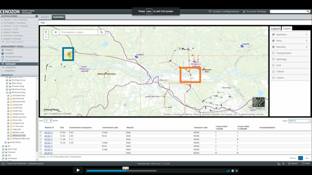The width and height of the screenshot is (312, 175).
Task: Enable the Hydrology layer
Action: (x=273, y=59)
